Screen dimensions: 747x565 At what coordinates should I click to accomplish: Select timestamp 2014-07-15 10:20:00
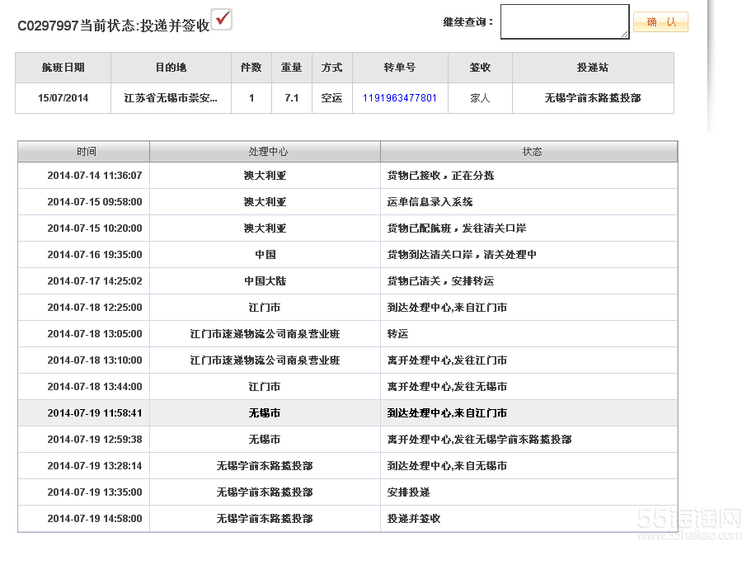95,228
